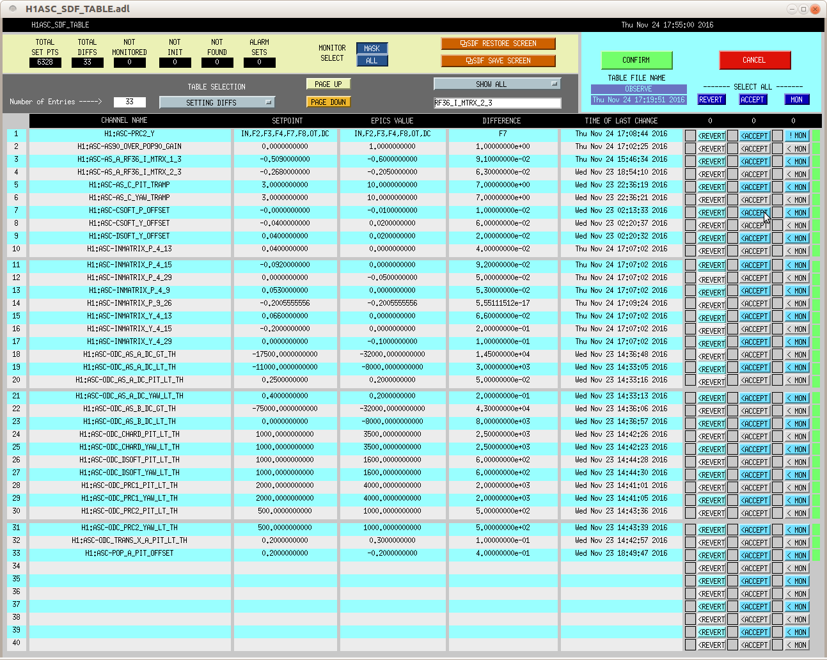Click difference value 5.55111512e-17
Viewport: 827px width, 660px height.
pyautogui.click(x=503, y=303)
